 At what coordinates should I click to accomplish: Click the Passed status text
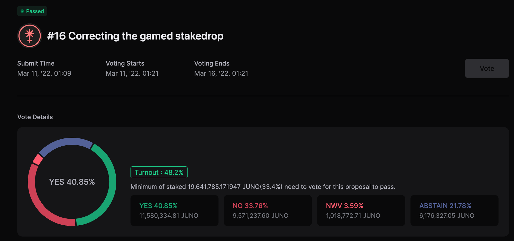pos(35,11)
